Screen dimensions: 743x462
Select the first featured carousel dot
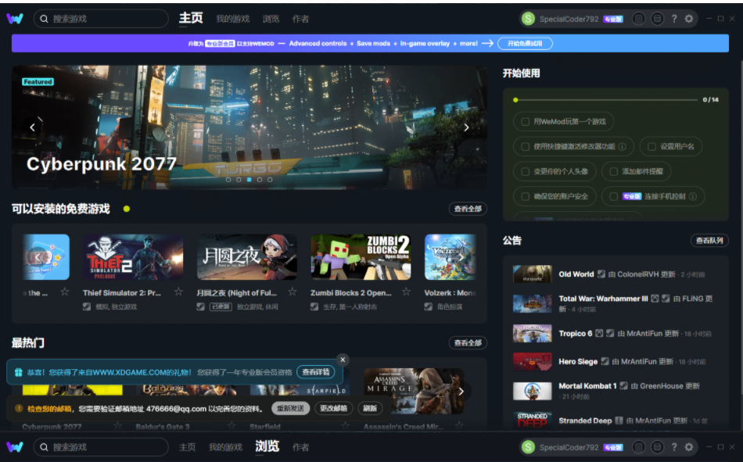click(228, 180)
